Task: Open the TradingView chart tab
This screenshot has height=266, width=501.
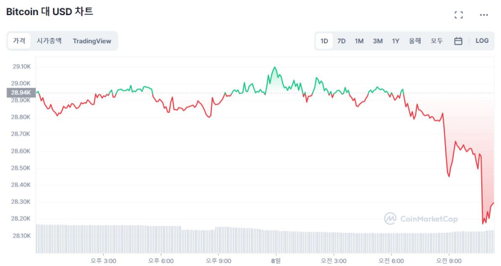Action: [92, 41]
